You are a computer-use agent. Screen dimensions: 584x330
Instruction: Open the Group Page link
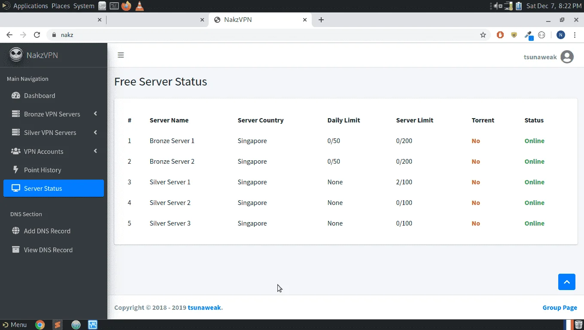560,308
